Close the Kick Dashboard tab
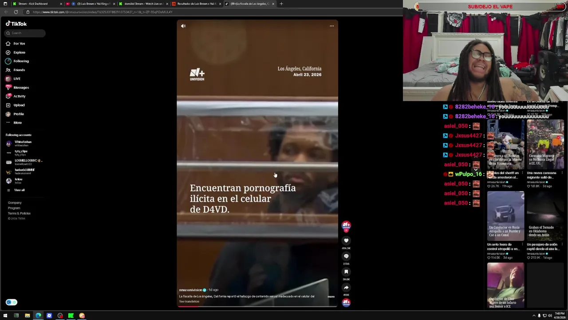The image size is (568, 320). pos(61,4)
